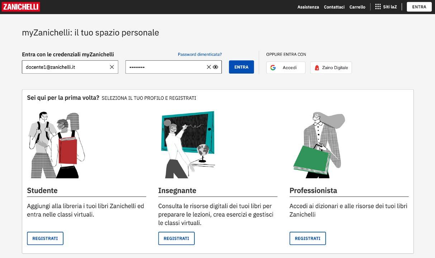Click the 'myZanichelli: il tuo spazio personale' title
435x258 pixels.
point(90,33)
